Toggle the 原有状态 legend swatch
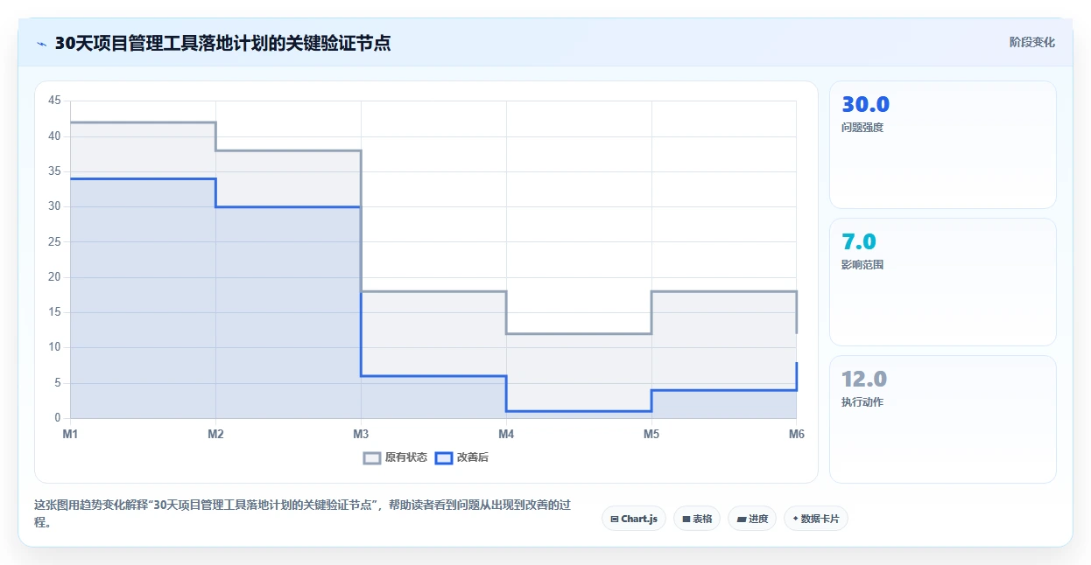 point(372,457)
